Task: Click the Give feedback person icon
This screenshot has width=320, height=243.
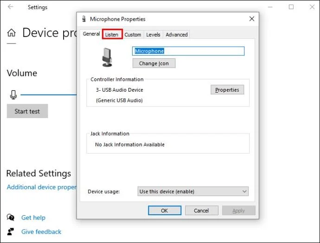Action: point(10,231)
